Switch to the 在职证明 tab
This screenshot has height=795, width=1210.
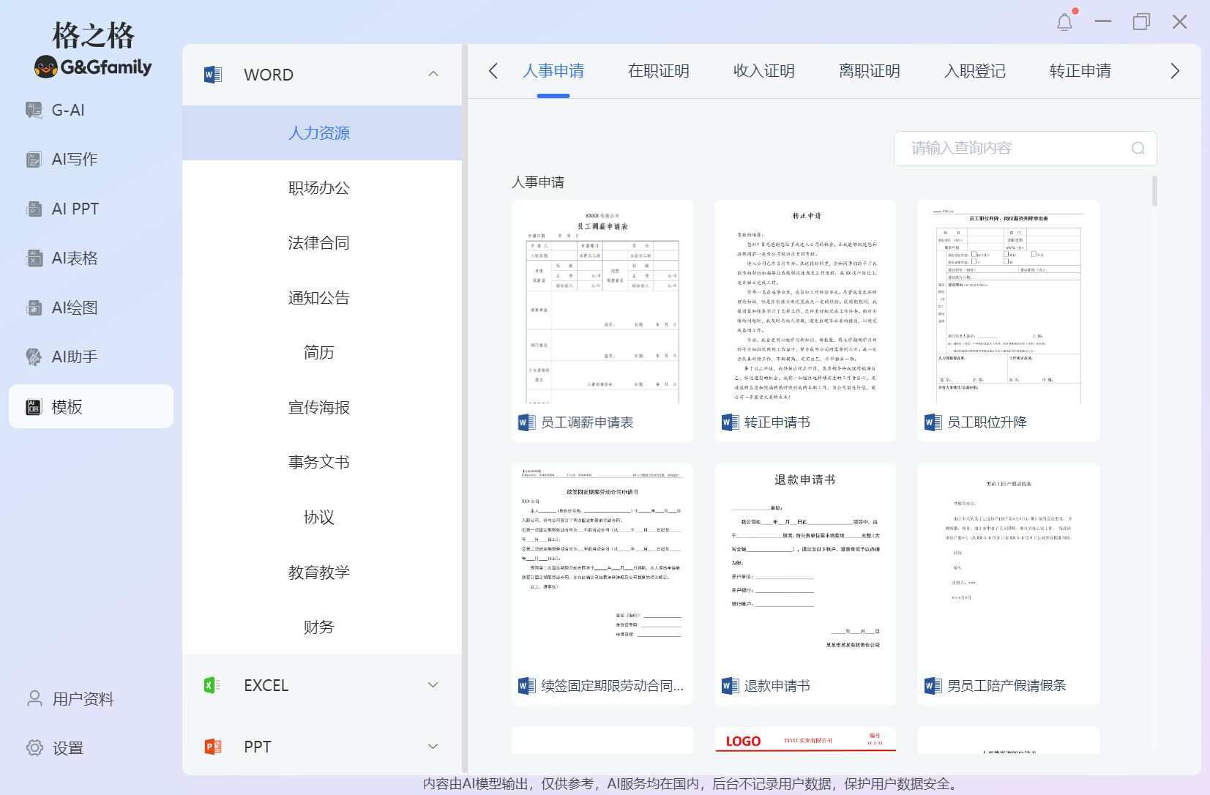657,71
